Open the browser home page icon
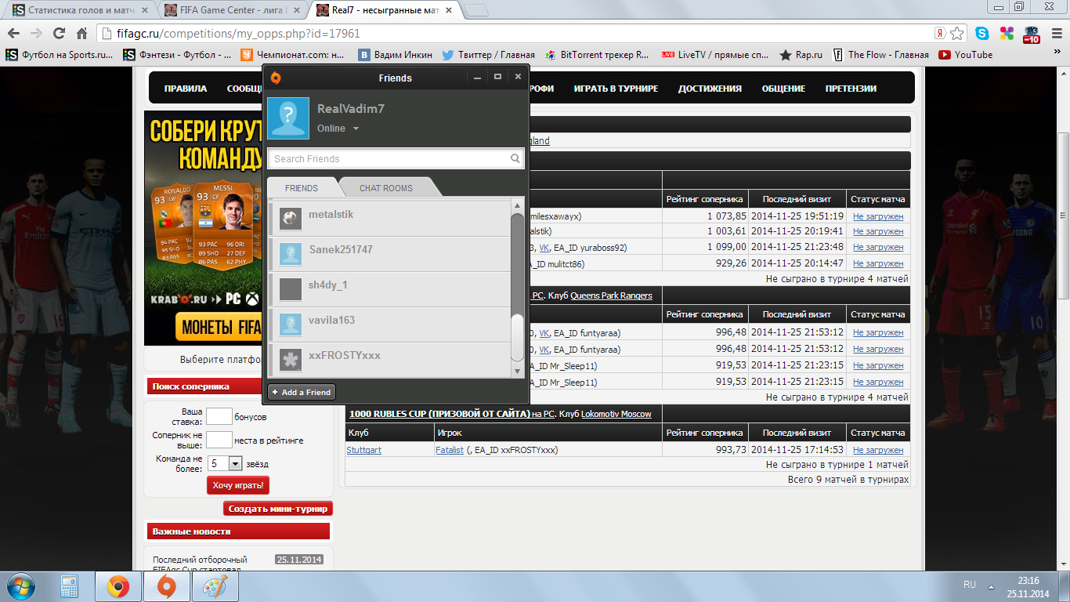 pyautogui.click(x=81, y=34)
